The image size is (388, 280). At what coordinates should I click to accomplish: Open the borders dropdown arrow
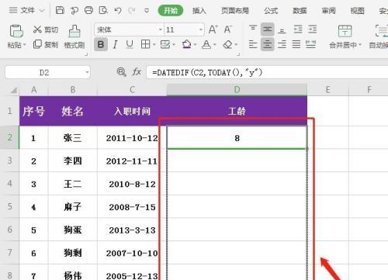pyautogui.click(x=154, y=45)
